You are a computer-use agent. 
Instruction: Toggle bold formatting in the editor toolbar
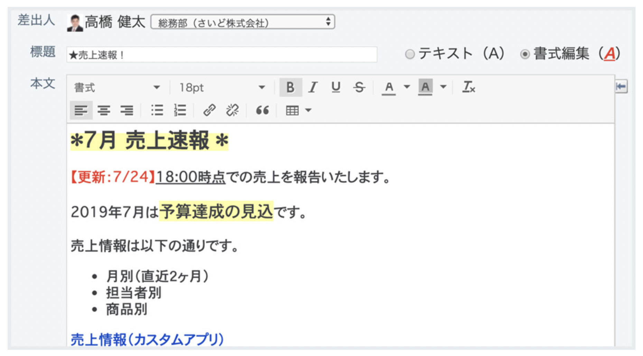click(291, 87)
